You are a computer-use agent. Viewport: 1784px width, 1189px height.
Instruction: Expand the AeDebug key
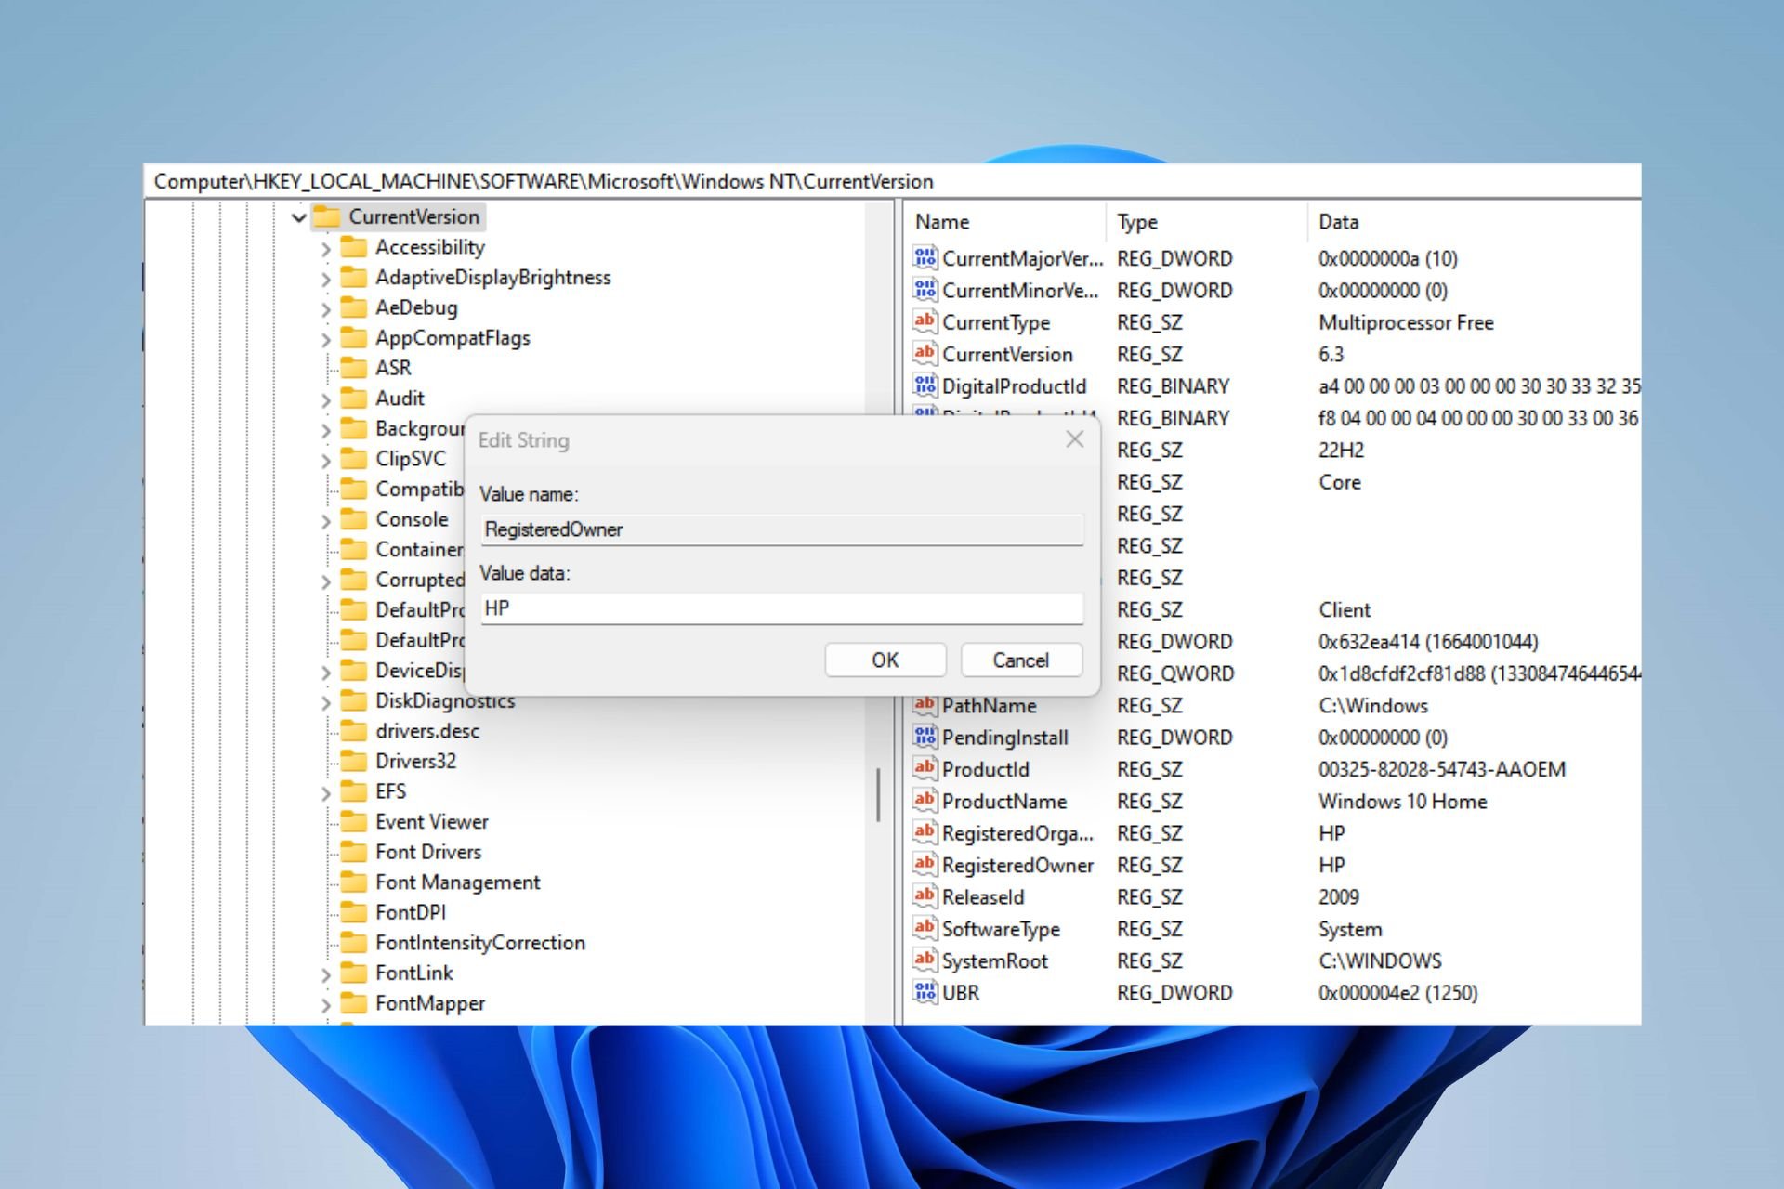point(325,308)
